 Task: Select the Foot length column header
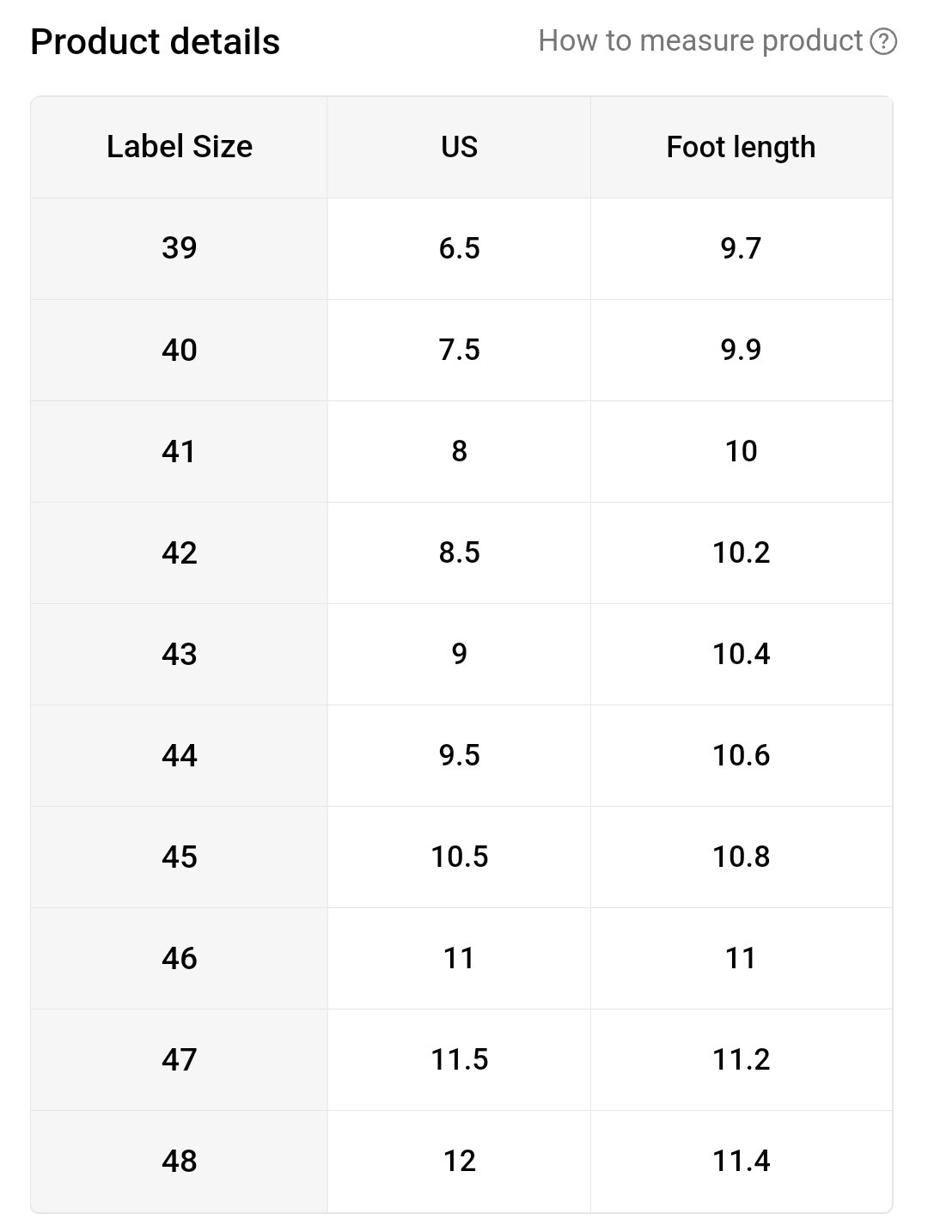pyautogui.click(x=742, y=147)
